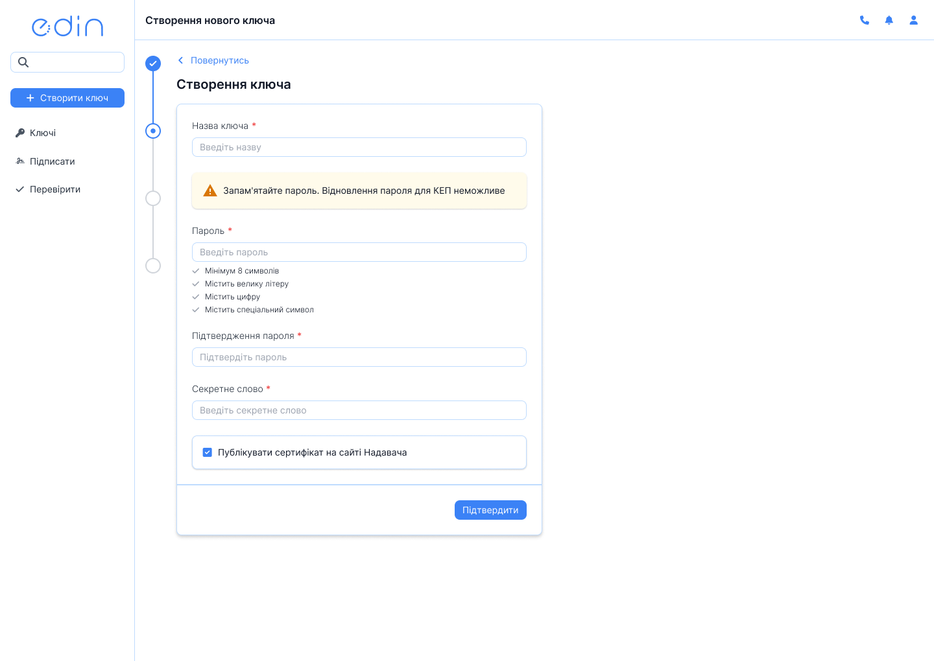Click the Створити ключ button

[x=67, y=98]
